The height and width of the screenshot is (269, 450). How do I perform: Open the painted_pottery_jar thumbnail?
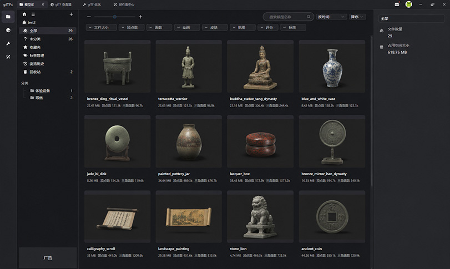[189, 141]
